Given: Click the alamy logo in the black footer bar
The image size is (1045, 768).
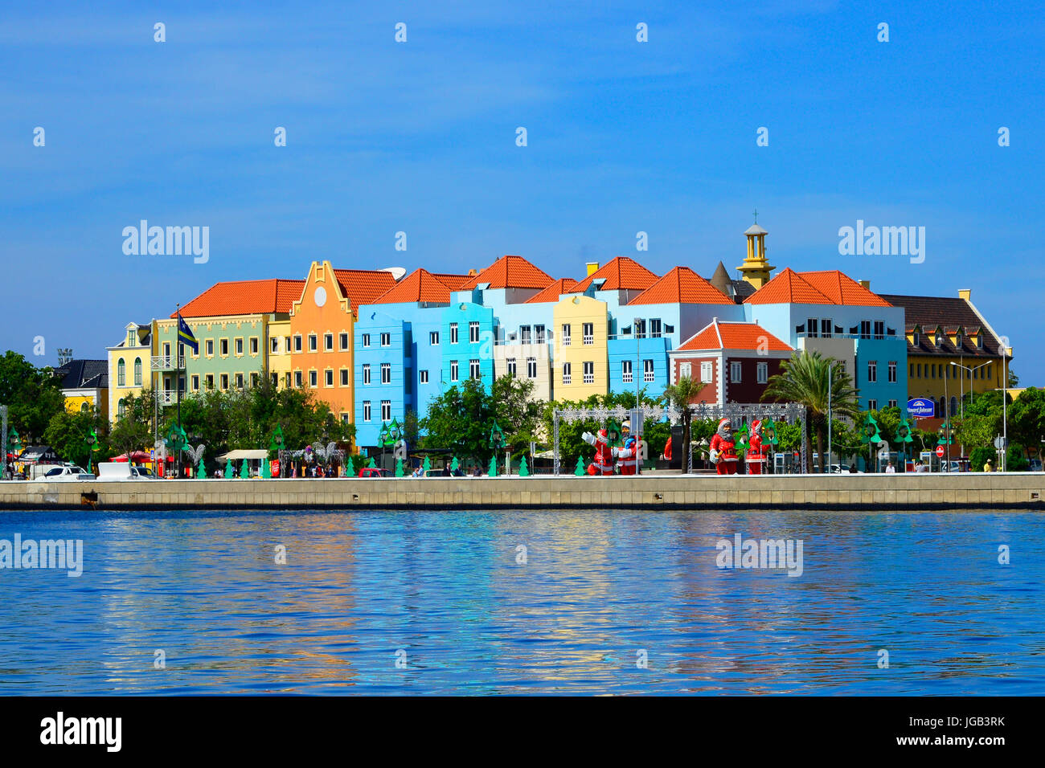Looking at the screenshot, I should (x=81, y=732).
